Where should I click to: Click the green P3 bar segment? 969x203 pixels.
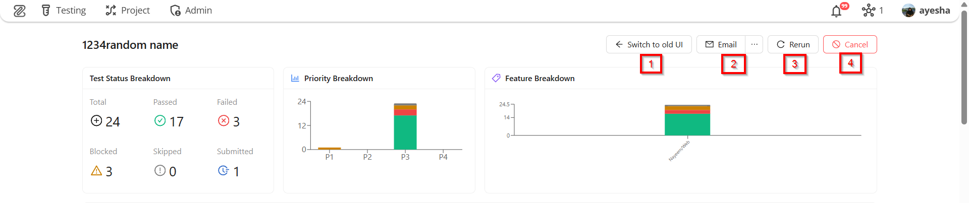click(405, 132)
